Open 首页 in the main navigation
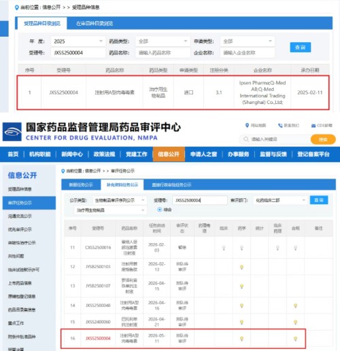This screenshot has height=351, width=340. point(13,154)
